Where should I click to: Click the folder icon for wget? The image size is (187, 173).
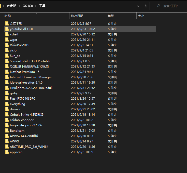pos(7,40)
